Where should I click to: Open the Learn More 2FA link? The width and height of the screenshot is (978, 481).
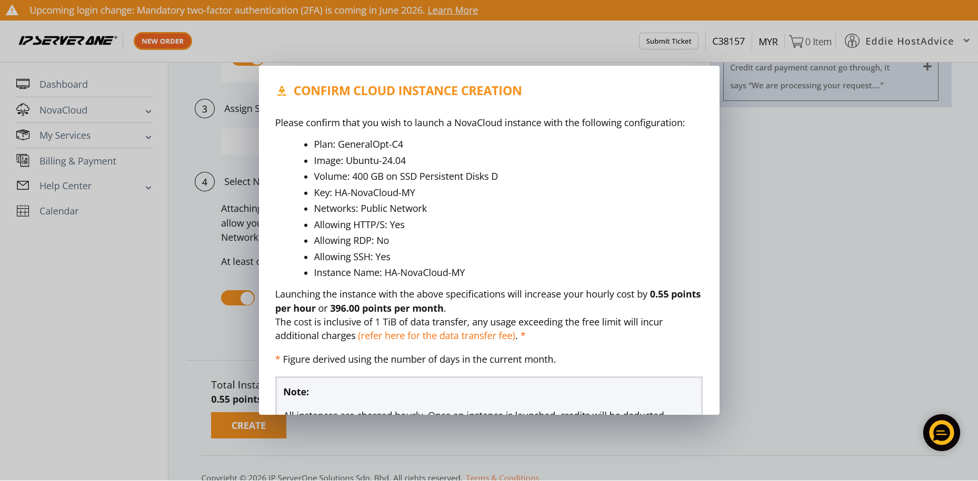tap(453, 10)
